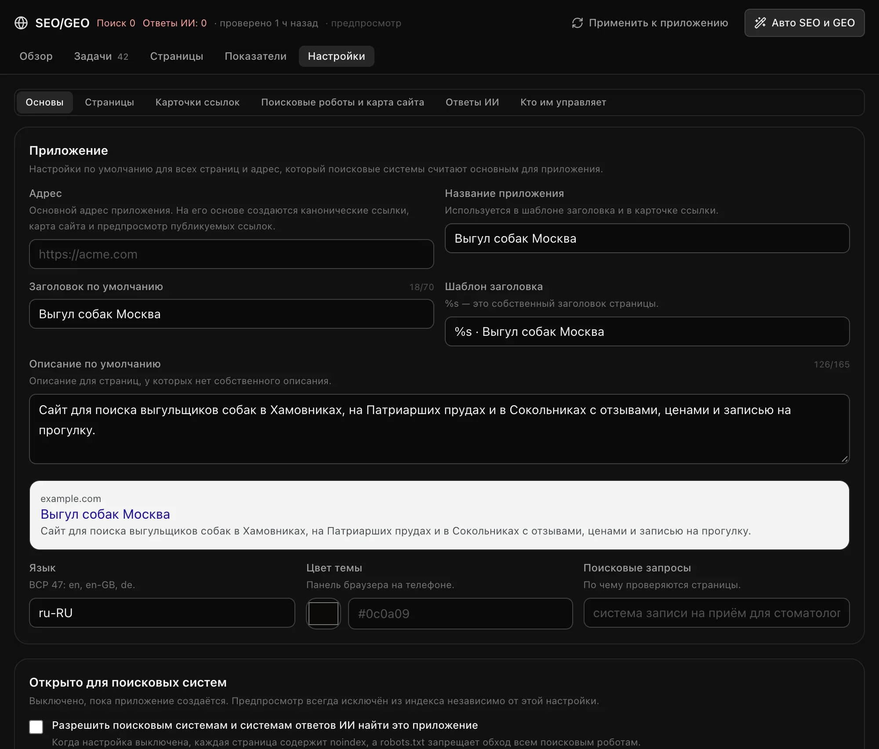Click Применить к приложению
Screen dimensions: 879x749
(x=650, y=23)
